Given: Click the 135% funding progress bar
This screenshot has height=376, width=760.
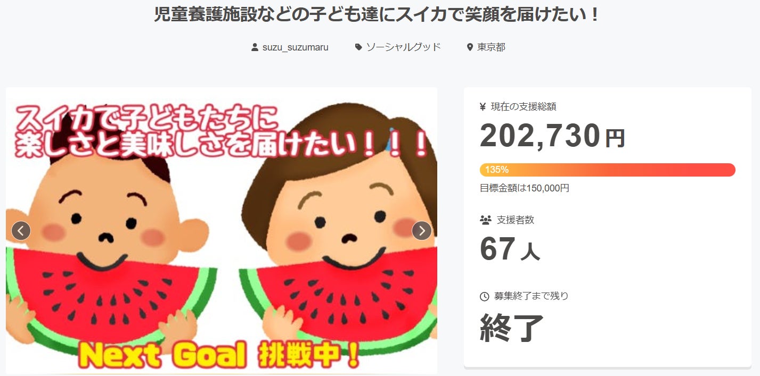Looking at the screenshot, I should [x=608, y=170].
